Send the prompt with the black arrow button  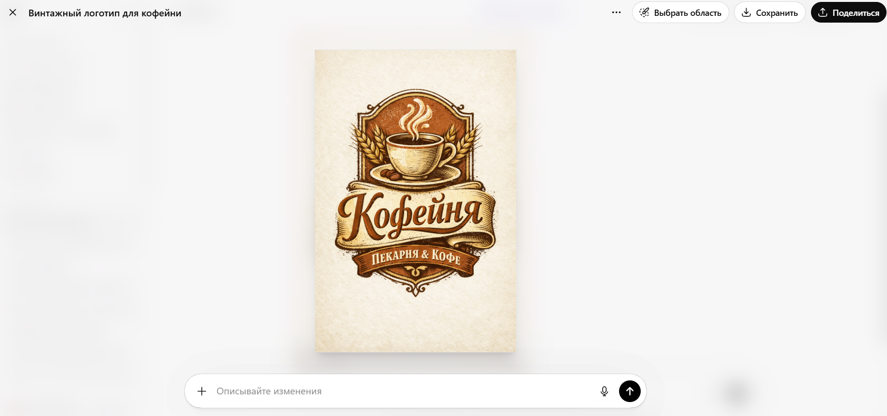(630, 391)
